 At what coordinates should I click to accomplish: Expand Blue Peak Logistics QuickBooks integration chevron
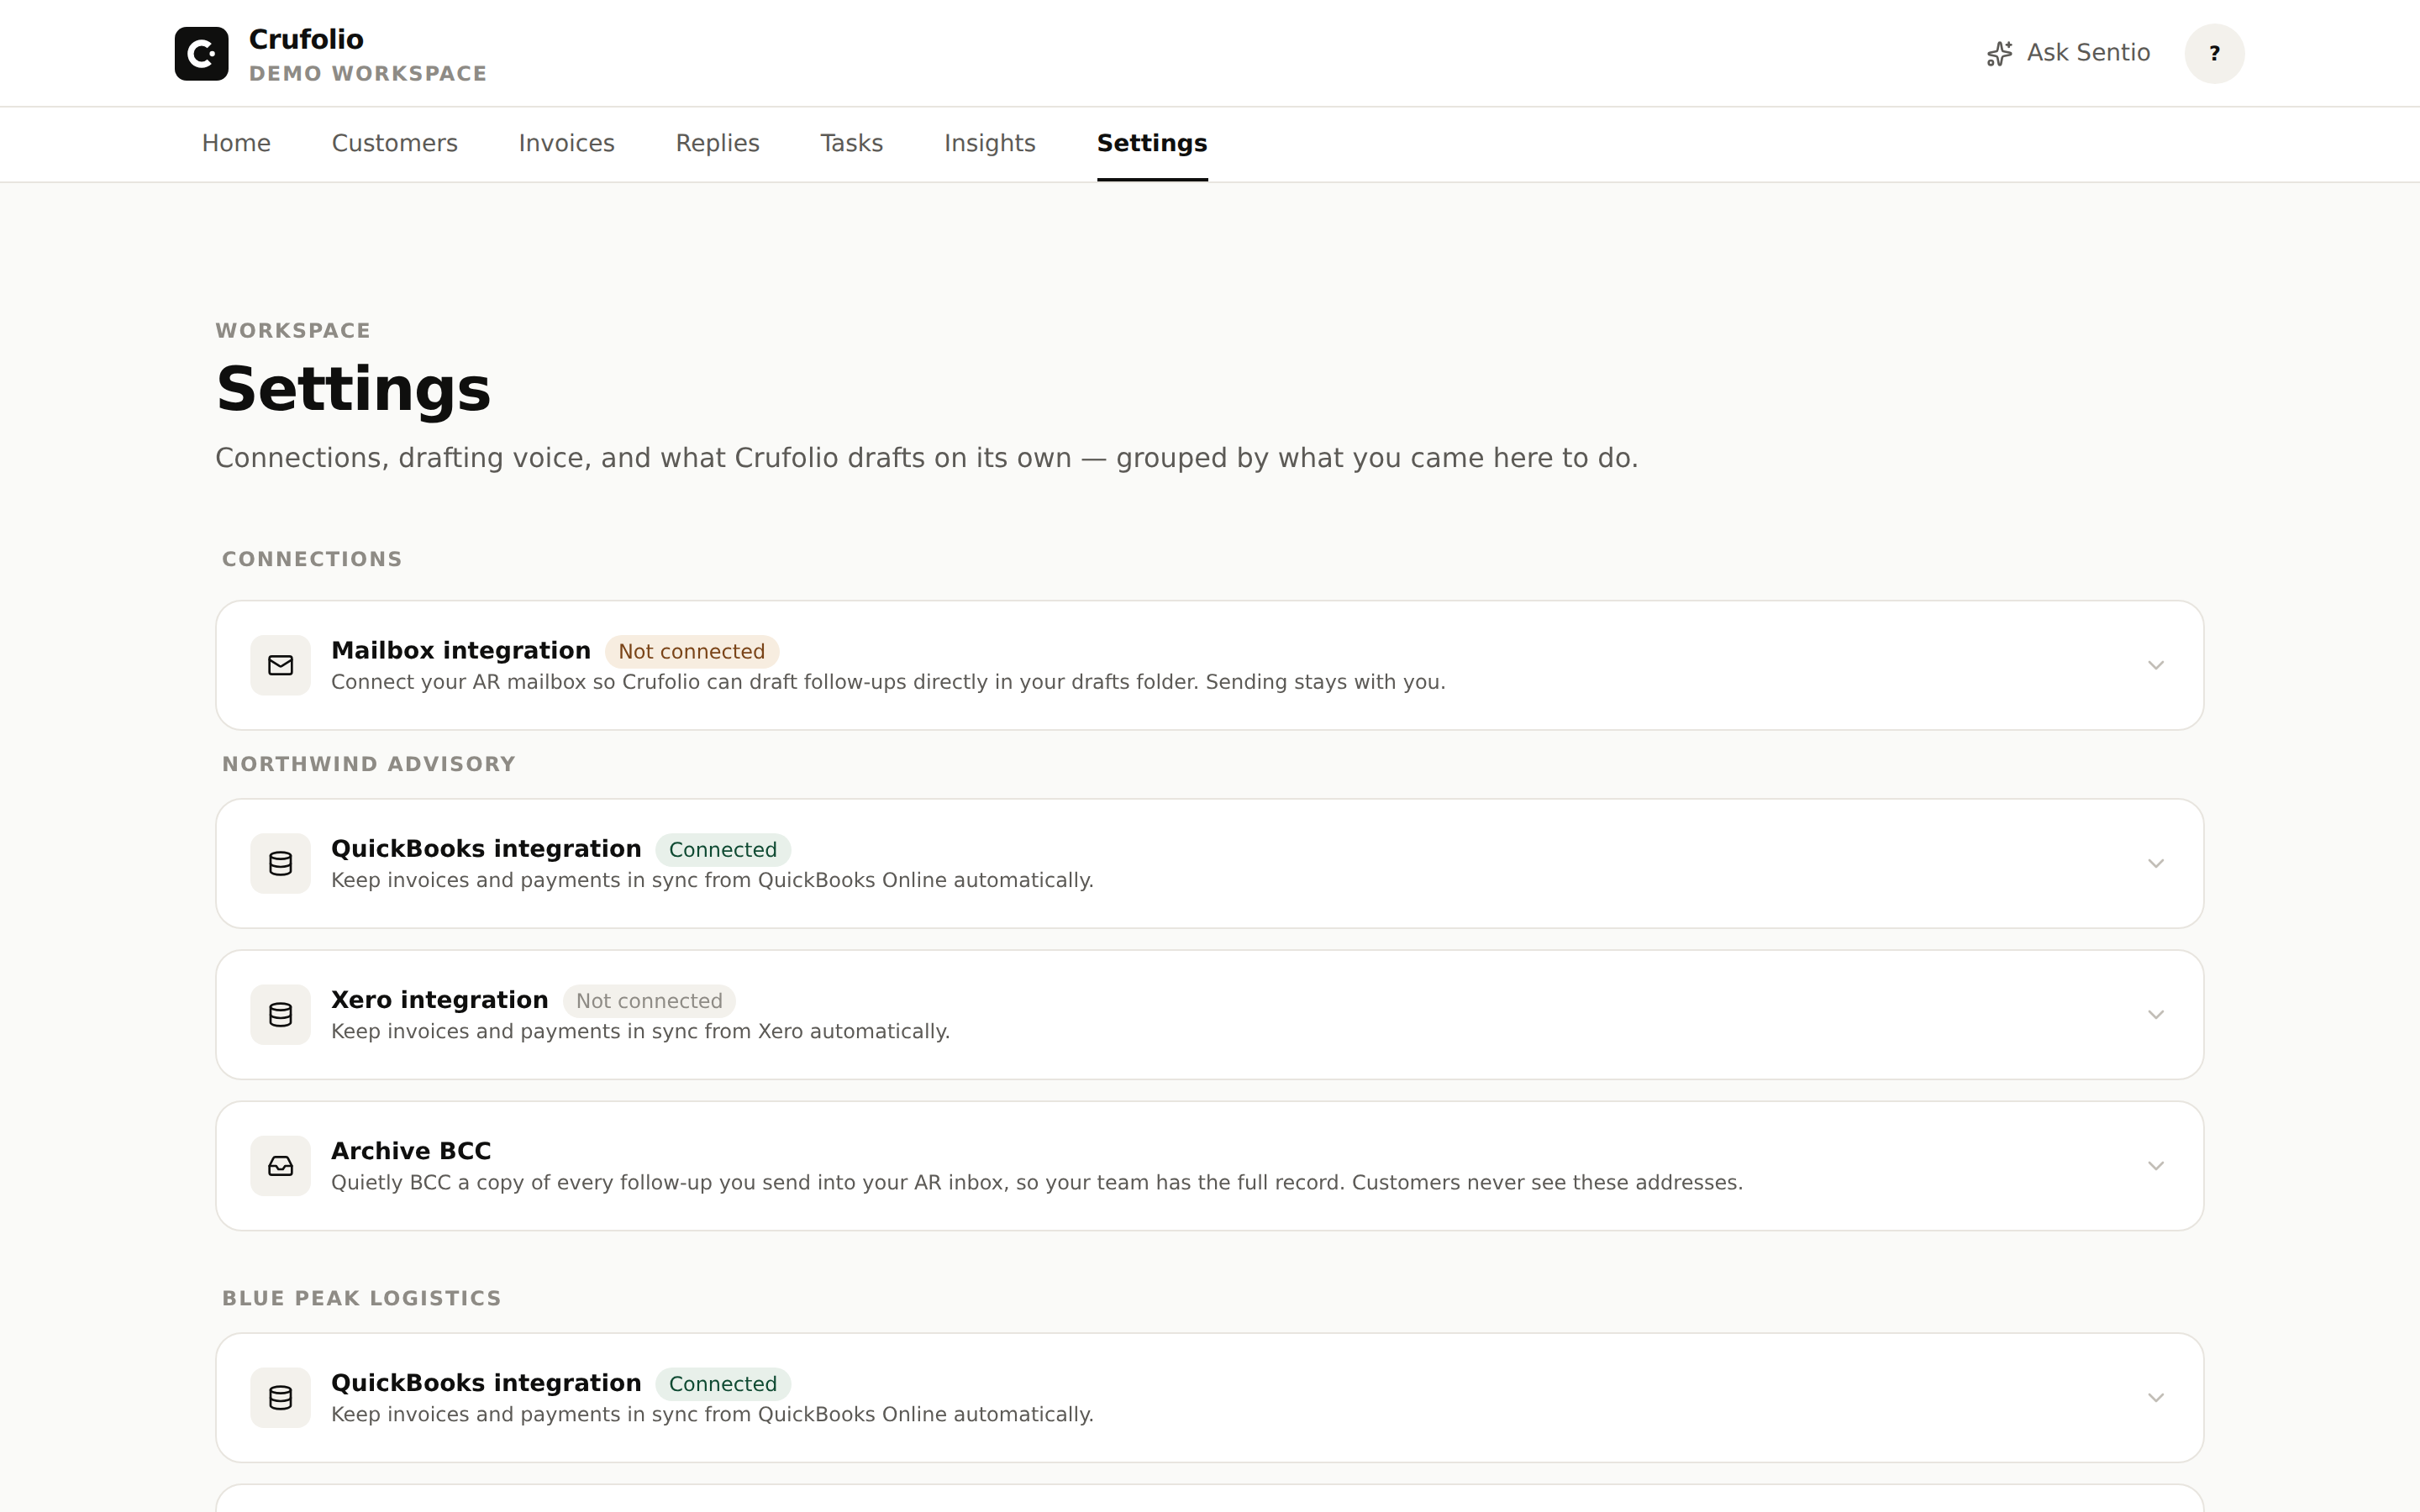click(2155, 1397)
